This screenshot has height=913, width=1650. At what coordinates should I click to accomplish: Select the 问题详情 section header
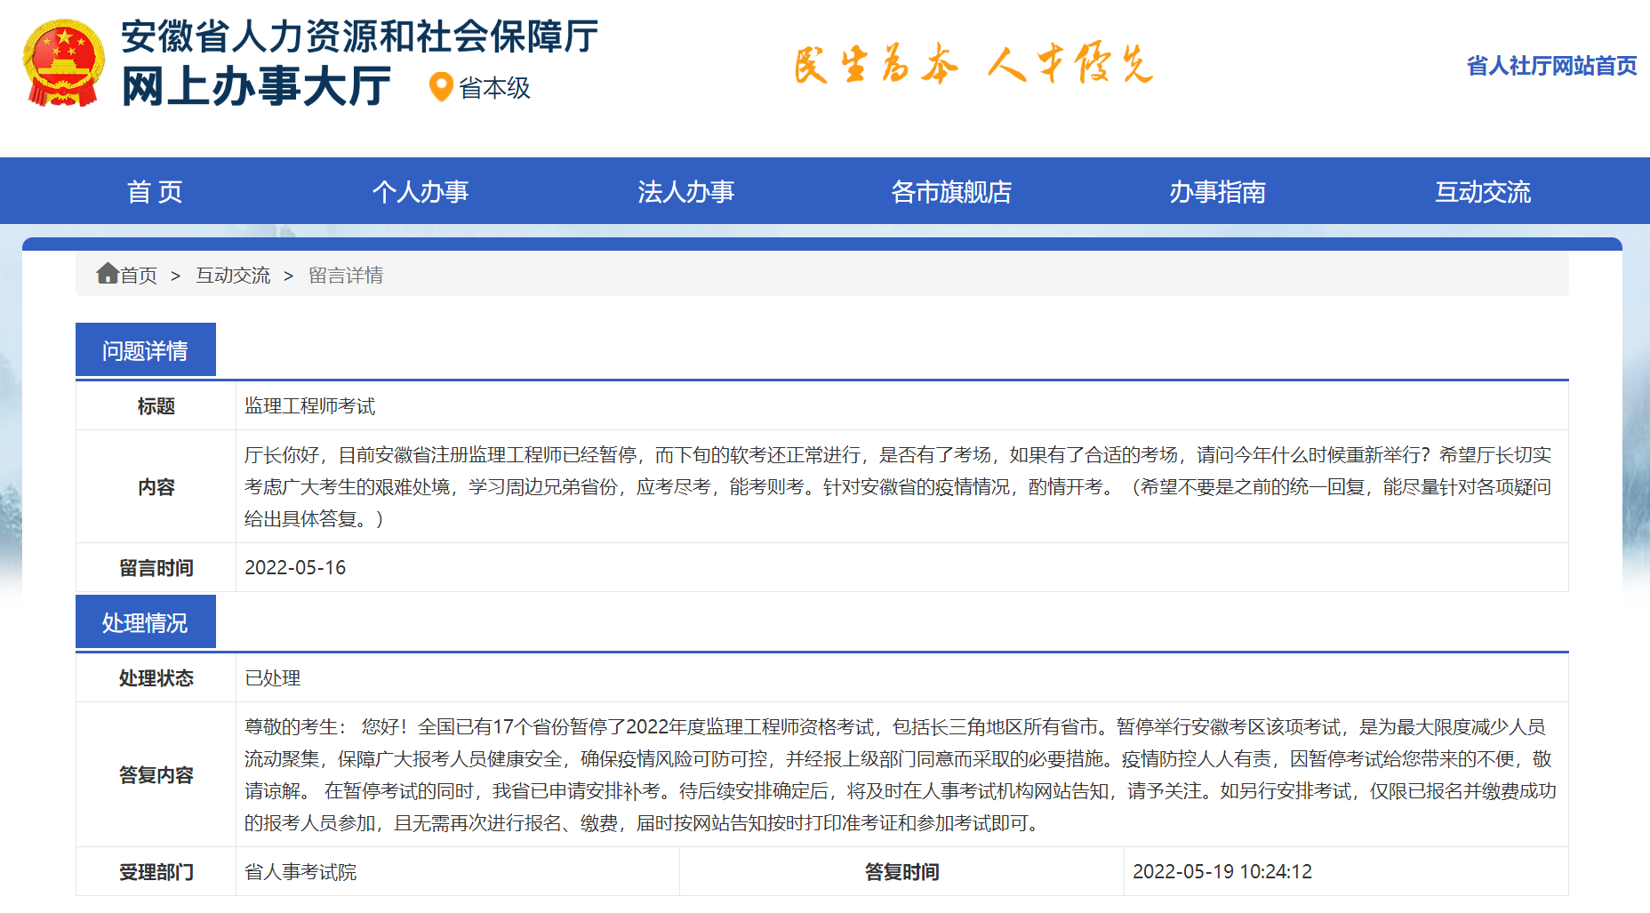pos(146,348)
